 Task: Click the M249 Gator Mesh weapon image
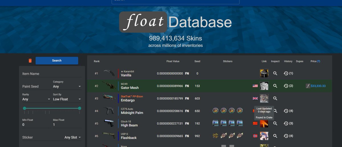coord(109,86)
